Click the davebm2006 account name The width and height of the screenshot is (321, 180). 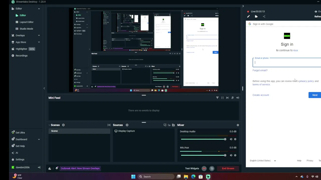pyautogui.click(x=23, y=167)
